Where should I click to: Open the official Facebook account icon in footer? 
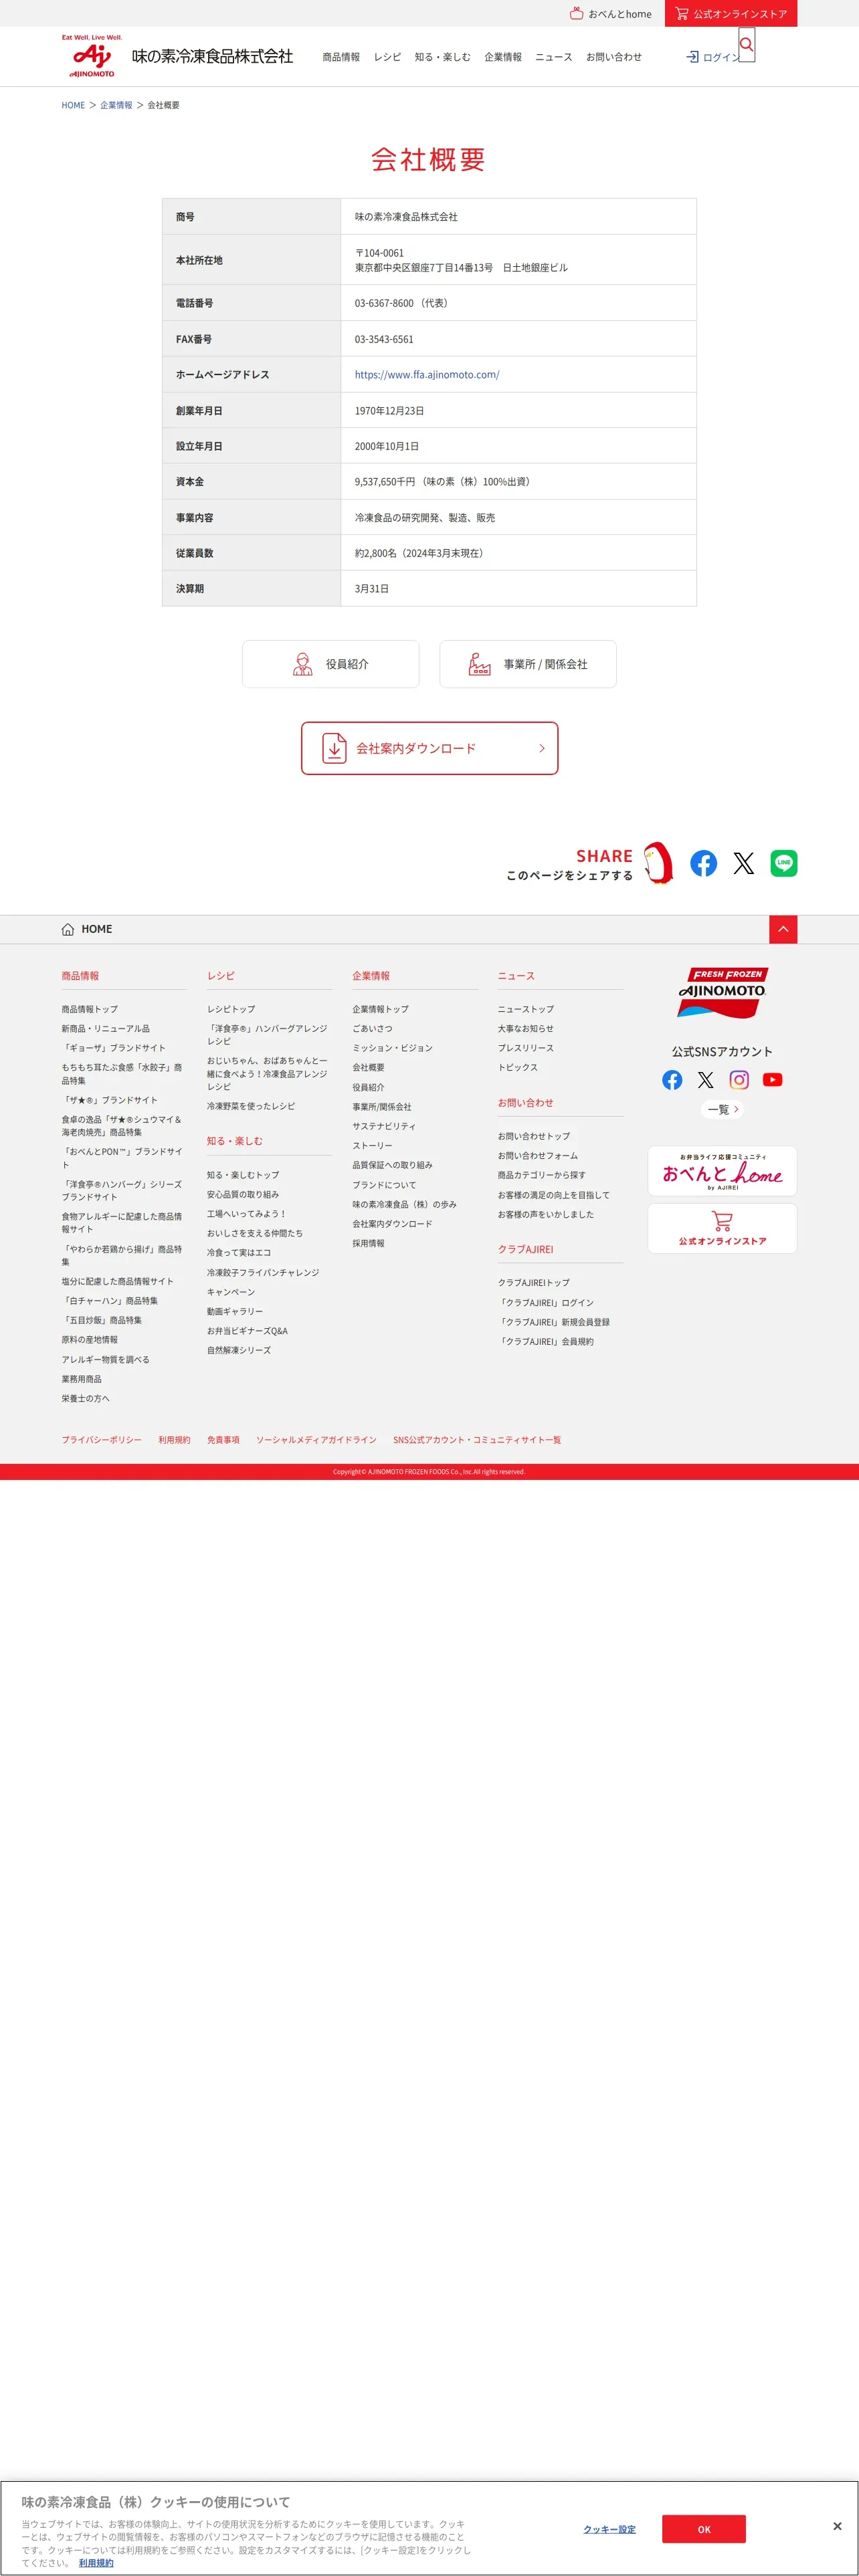click(672, 1080)
